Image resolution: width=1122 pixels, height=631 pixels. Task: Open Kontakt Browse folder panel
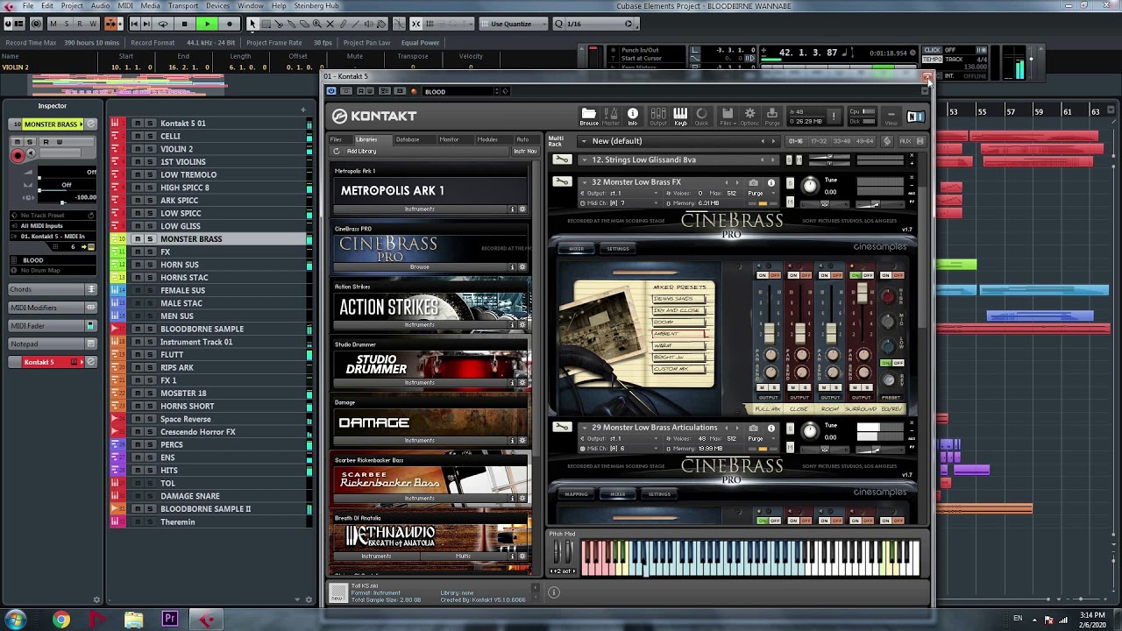589,116
